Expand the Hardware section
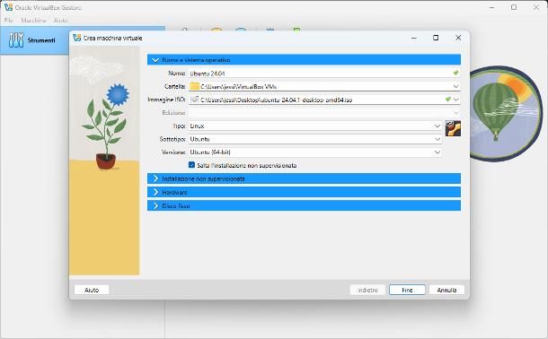This screenshot has width=548, height=339. click(304, 192)
